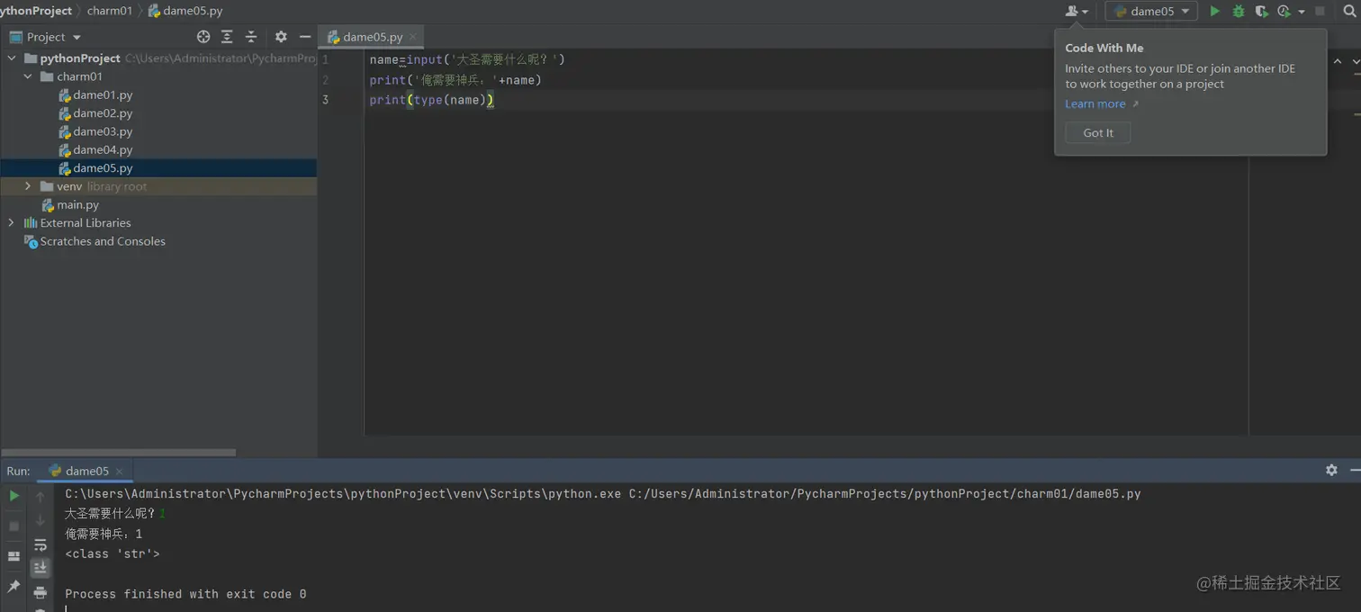Click Project panel horizontal scrollbar
The width and height of the screenshot is (1361, 612).
click(119, 453)
